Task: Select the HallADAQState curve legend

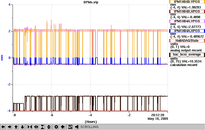Action: (x=187, y=41)
